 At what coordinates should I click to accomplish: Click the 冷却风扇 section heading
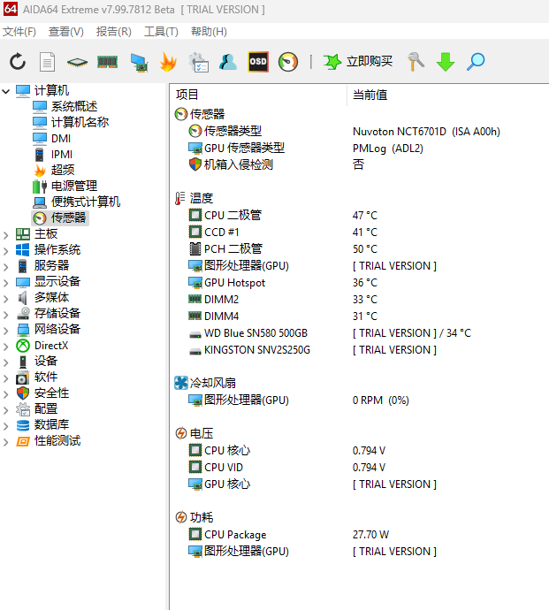tap(212, 383)
